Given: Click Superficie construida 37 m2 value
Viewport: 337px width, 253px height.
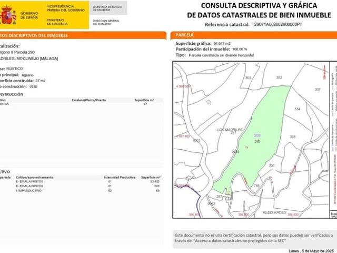Looking at the screenshot, I should pyautogui.click(x=41, y=81).
